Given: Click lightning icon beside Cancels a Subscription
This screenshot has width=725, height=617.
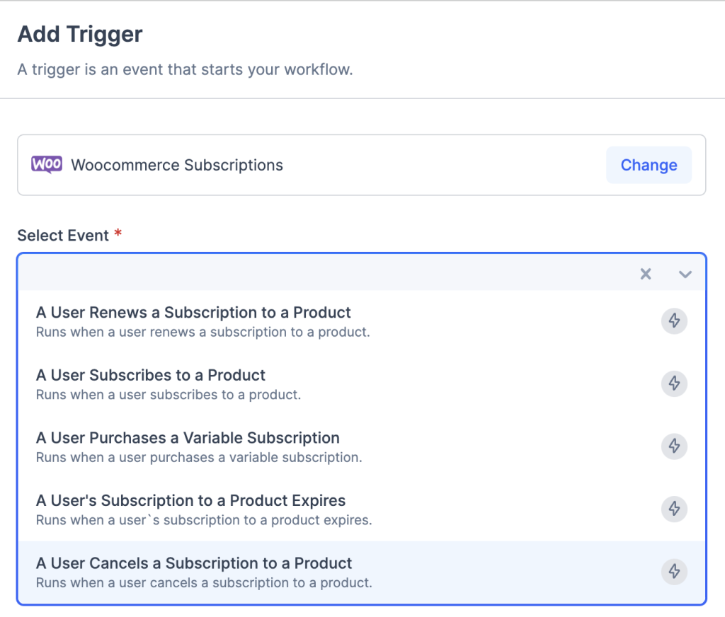Looking at the screenshot, I should 674,570.
